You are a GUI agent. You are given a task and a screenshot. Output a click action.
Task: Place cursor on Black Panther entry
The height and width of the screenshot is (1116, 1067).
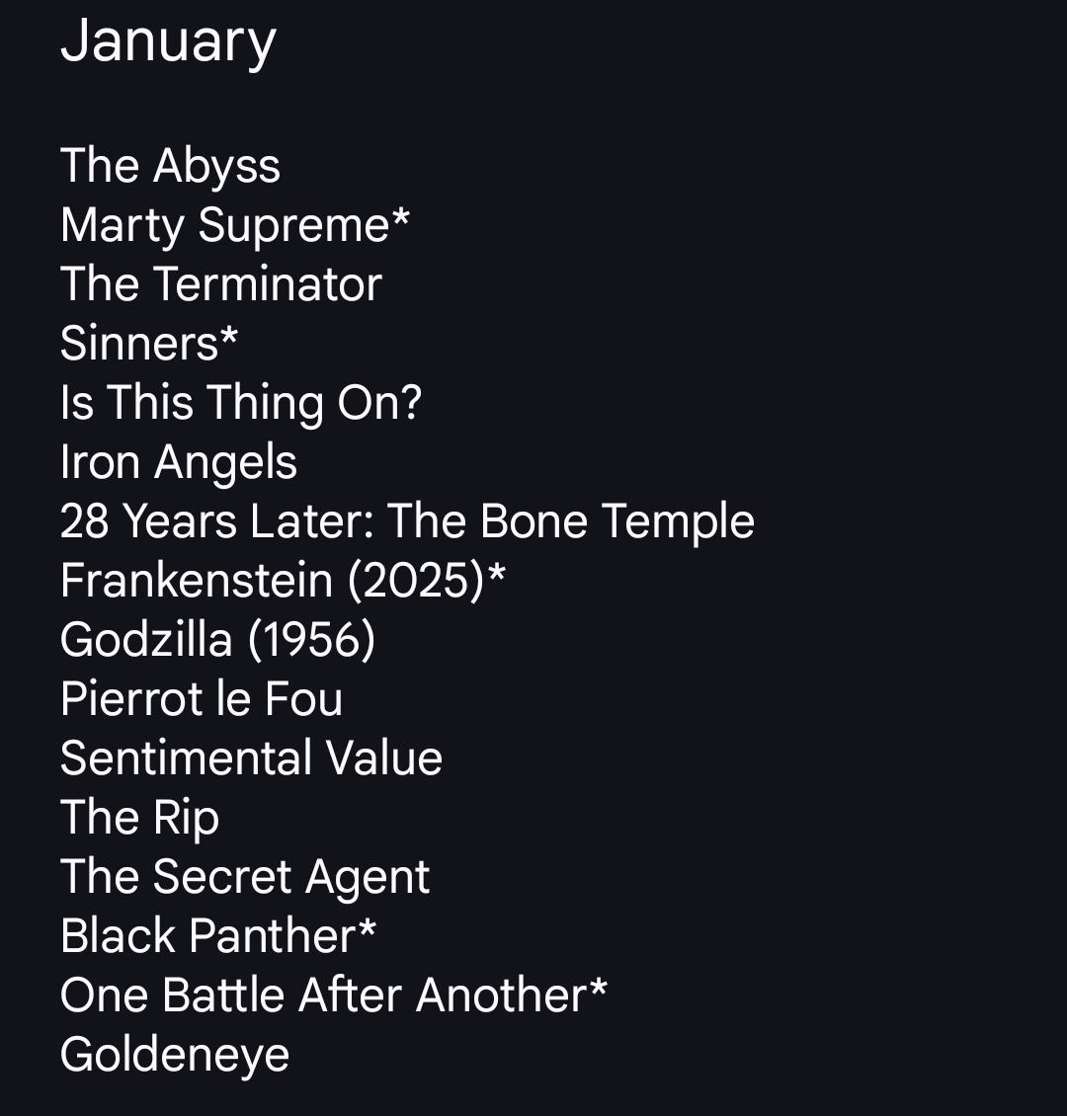[x=207, y=936]
